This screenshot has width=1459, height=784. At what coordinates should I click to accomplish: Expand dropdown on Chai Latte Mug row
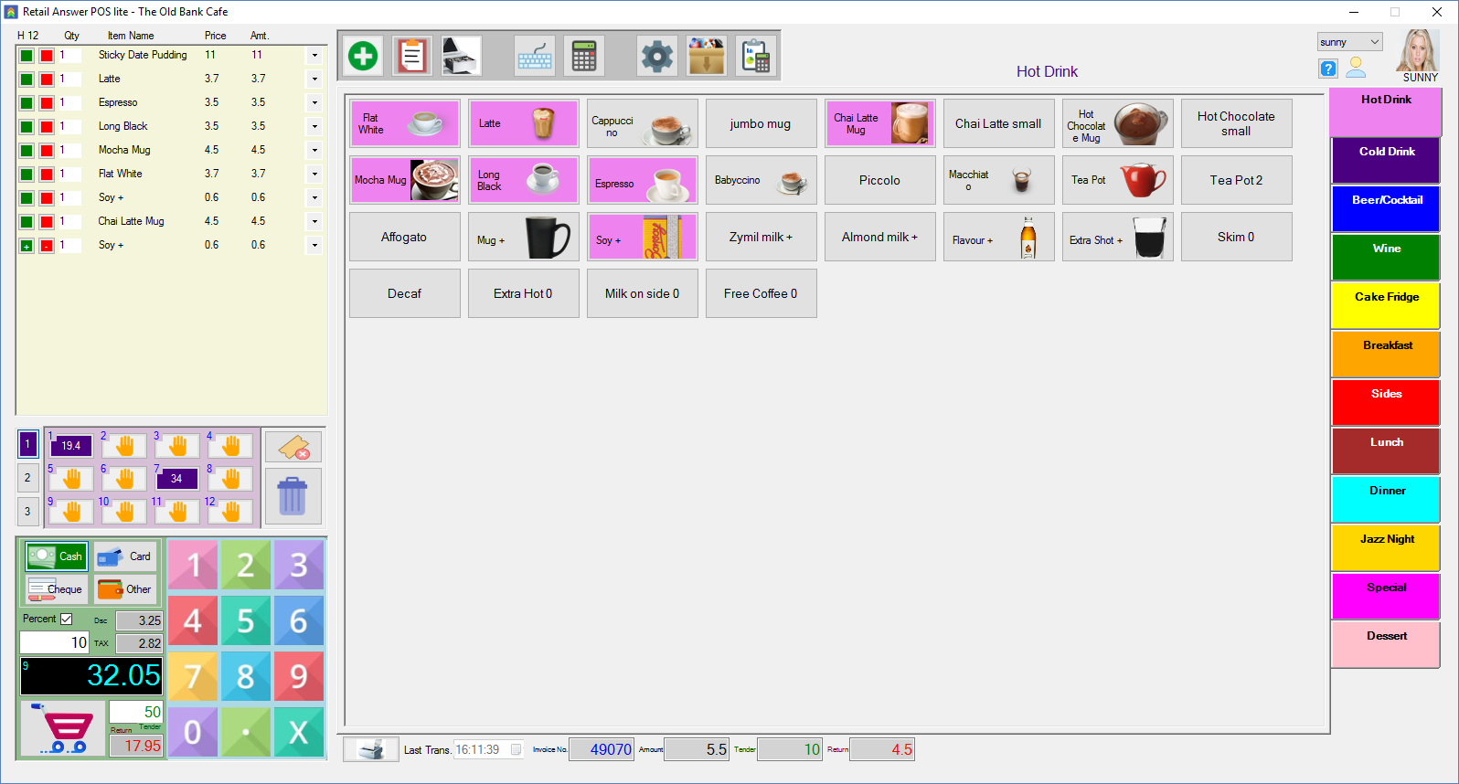(314, 222)
